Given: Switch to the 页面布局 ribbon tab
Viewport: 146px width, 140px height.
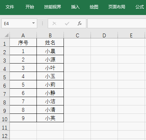Looking at the screenshot, I should click(x=117, y=7).
